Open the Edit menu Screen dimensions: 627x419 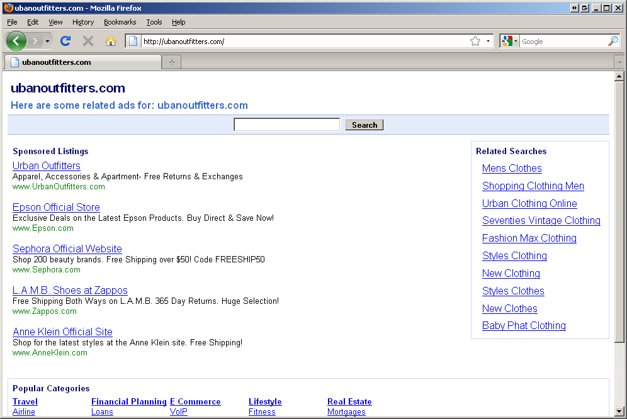pyautogui.click(x=33, y=22)
